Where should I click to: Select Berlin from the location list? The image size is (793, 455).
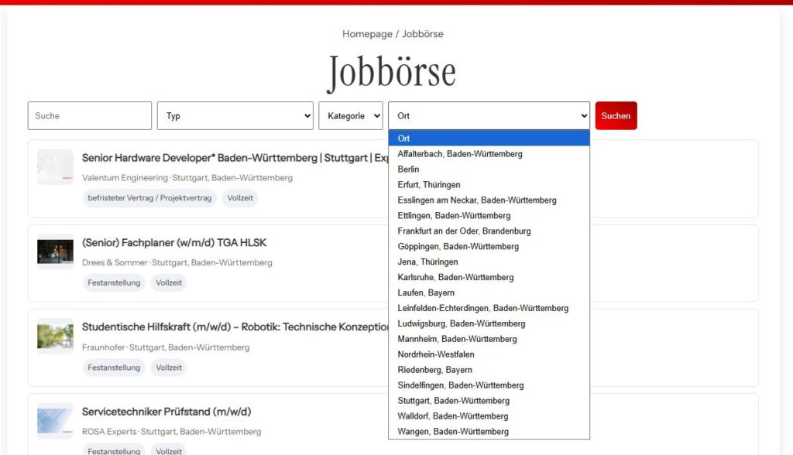click(x=408, y=169)
